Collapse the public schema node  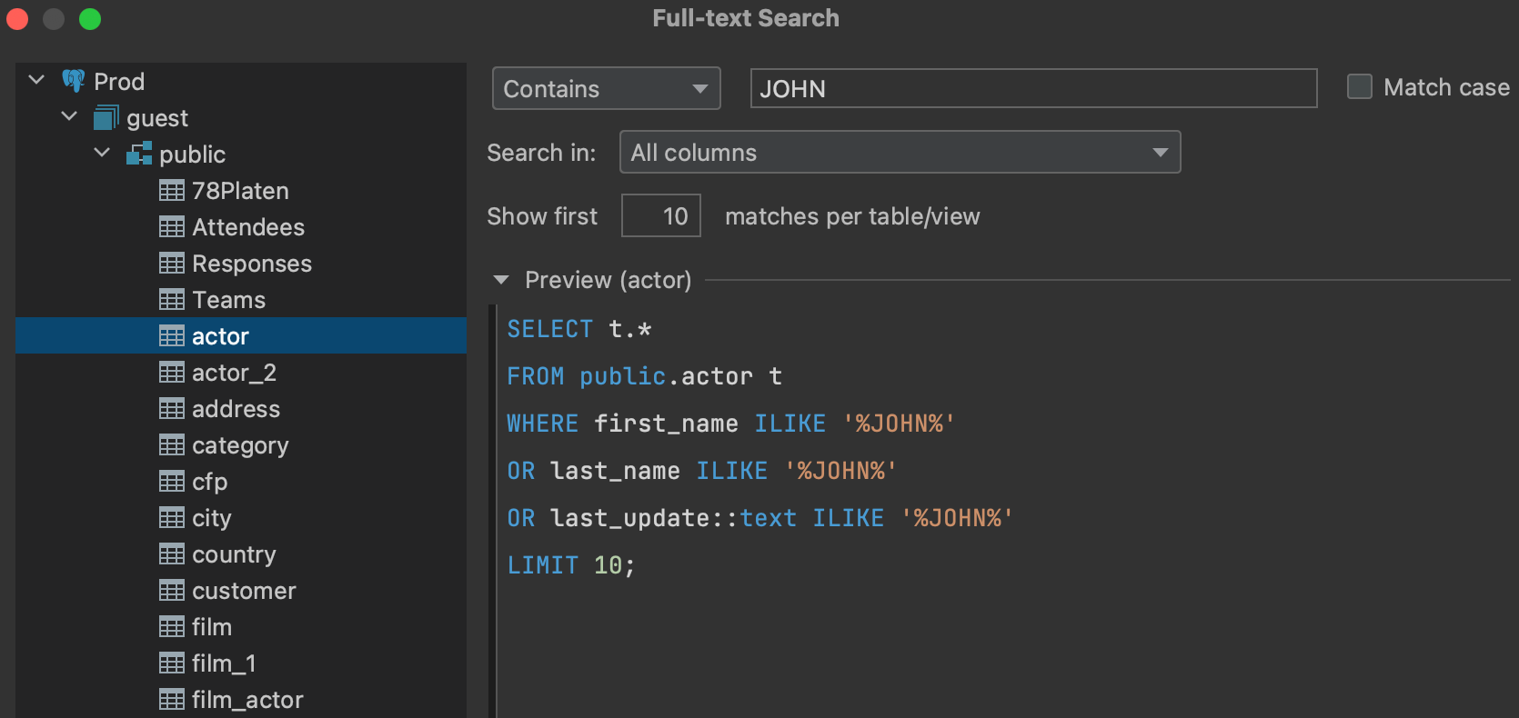(x=102, y=153)
